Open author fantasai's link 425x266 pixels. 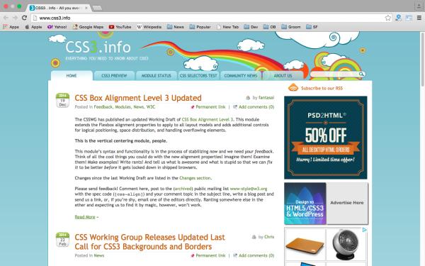[x=266, y=97]
